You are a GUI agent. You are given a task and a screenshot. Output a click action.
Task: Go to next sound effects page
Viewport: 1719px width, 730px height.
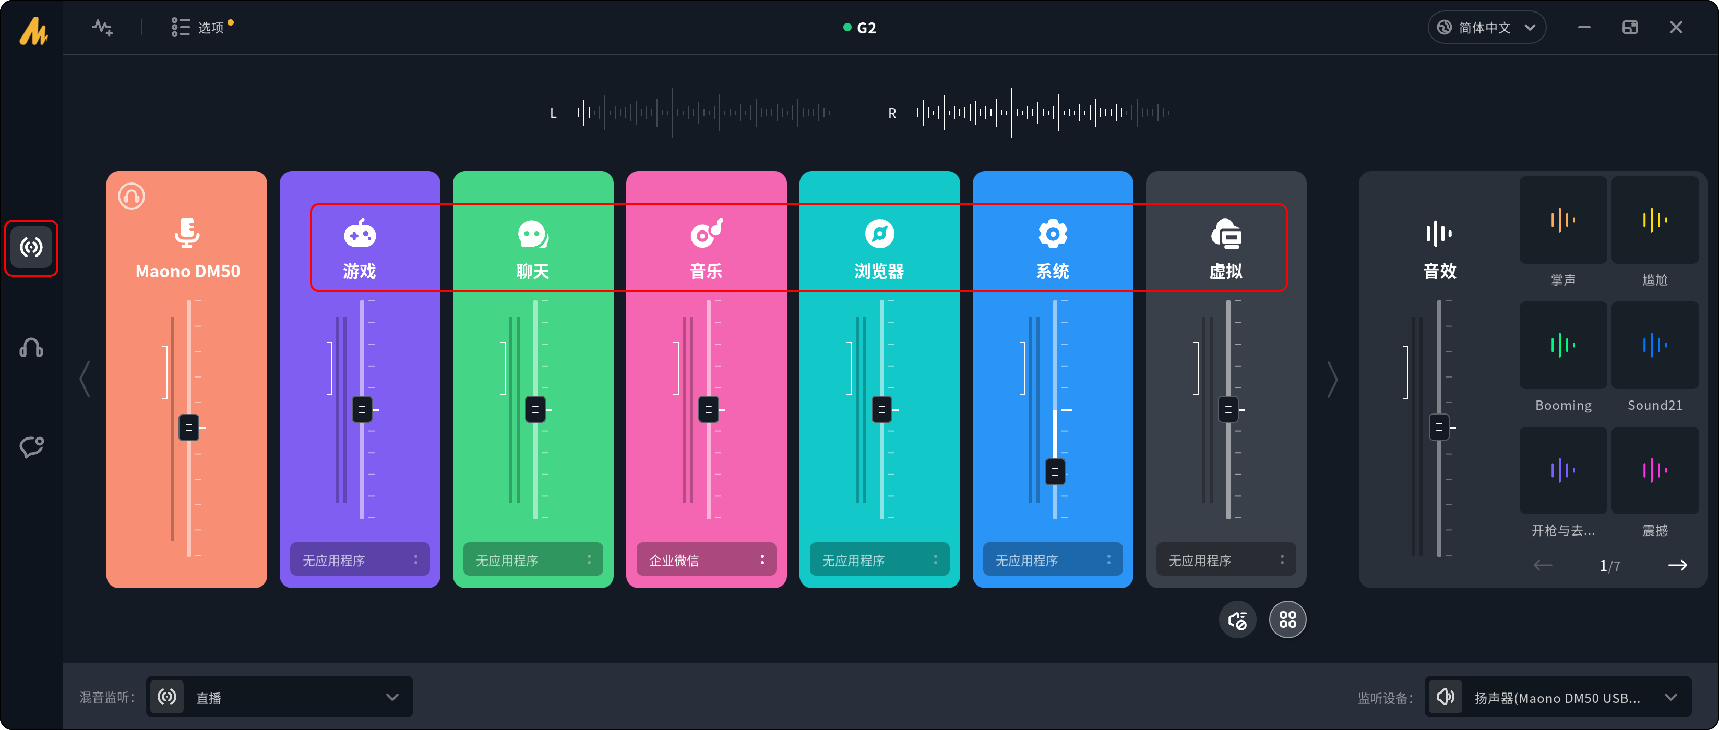(x=1677, y=565)
